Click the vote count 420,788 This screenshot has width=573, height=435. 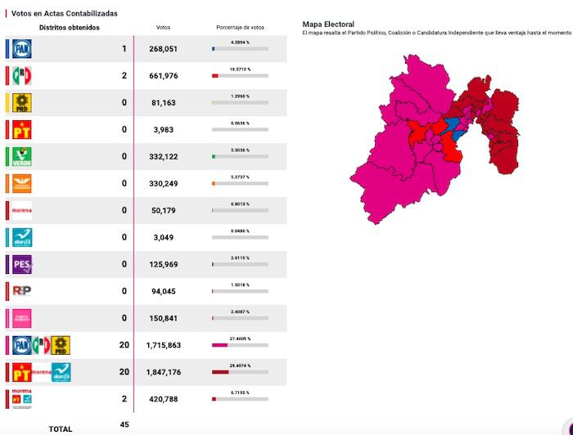[x=164, y=399]
